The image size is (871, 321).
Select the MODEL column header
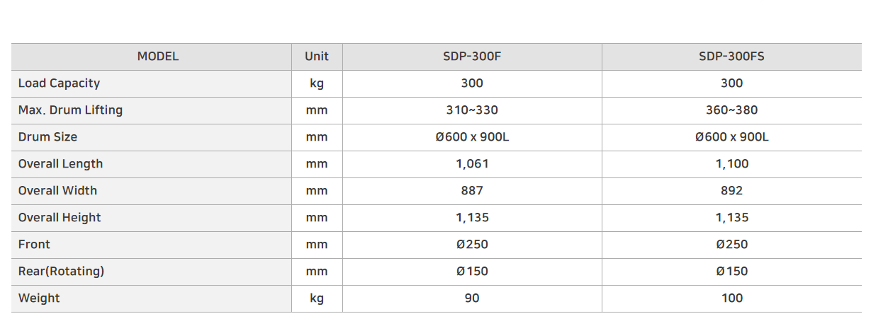click(x=157, y=57)
